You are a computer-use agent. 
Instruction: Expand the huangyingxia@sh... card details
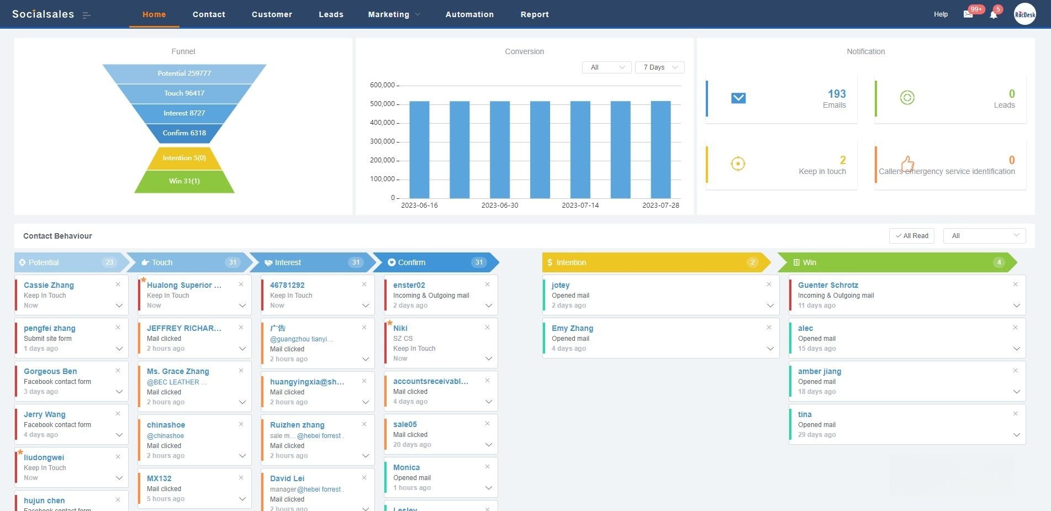(x=366, y=402)
